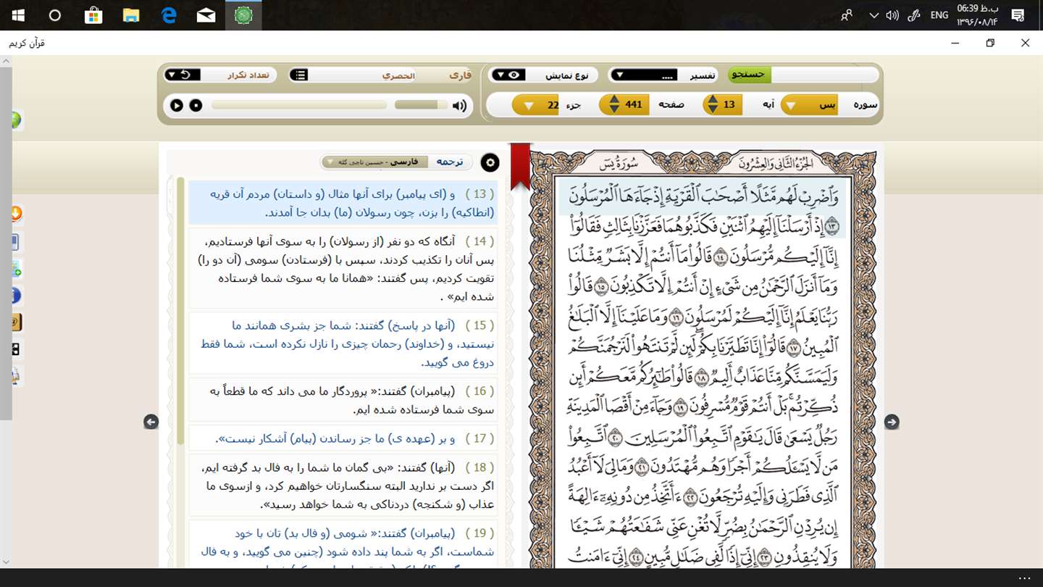Open the translation language dropdown (فارسی)
Screen dimensions: 1043x587
click(375, 162)
